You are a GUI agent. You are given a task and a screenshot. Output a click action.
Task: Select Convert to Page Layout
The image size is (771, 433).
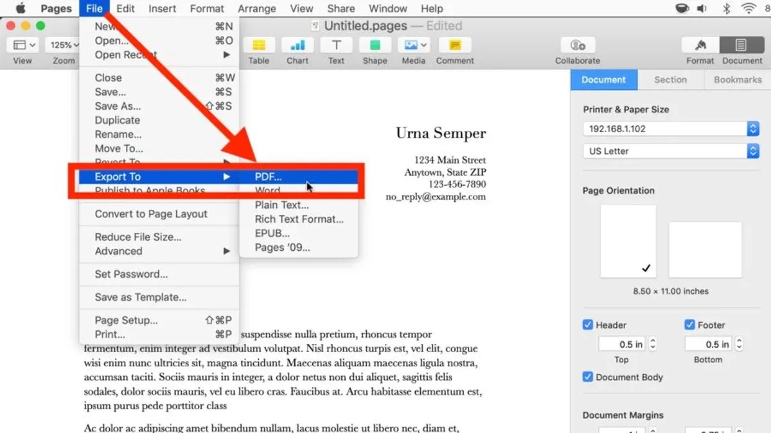tap(159, 214)
